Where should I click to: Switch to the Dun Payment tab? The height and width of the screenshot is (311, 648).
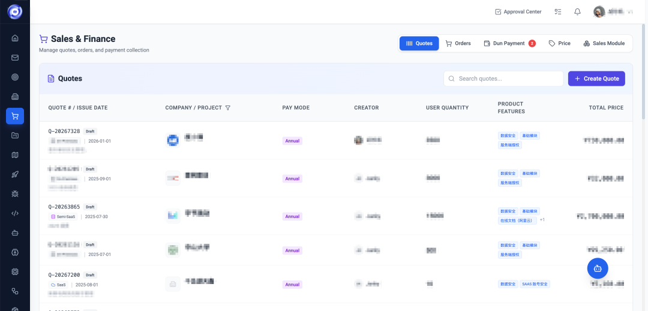[x=509, y=43]
